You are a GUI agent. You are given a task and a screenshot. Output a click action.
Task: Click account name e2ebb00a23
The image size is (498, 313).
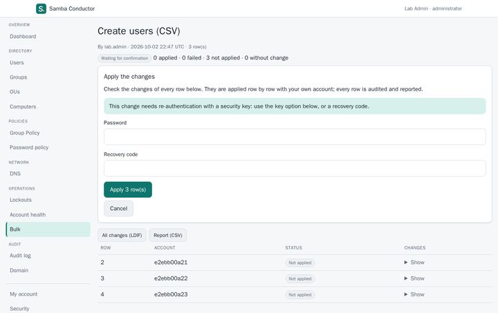[171, 294]
